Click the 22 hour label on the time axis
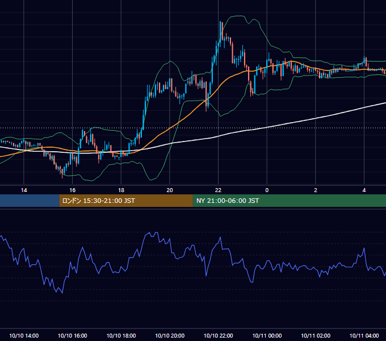 (218, 190)
